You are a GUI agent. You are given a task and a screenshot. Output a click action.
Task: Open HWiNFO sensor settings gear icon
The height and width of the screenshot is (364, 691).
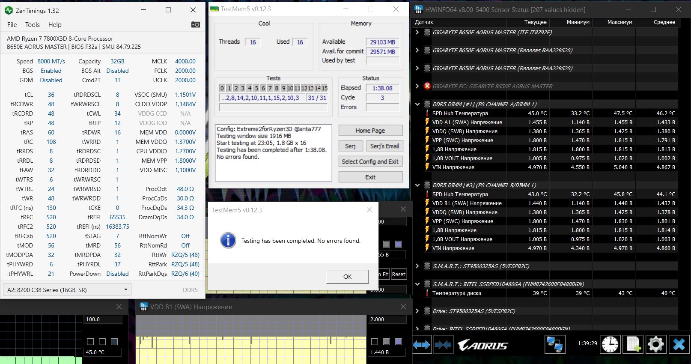656,344
